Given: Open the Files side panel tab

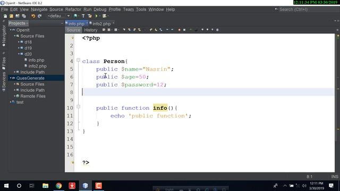Looking at the screenshot, I should (4, 63).
